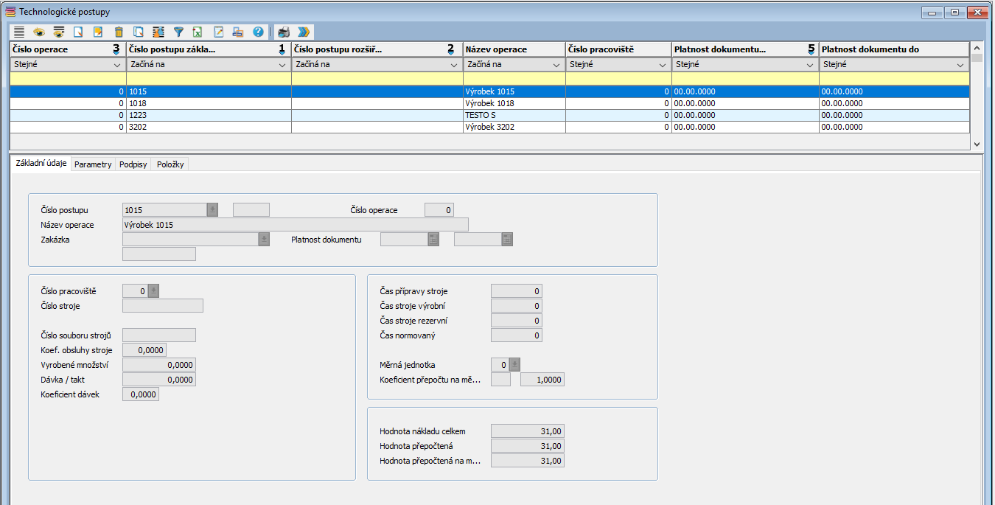995x505 pixels.
Task: Open the funnel filter tool
Action: coord(178,32)
